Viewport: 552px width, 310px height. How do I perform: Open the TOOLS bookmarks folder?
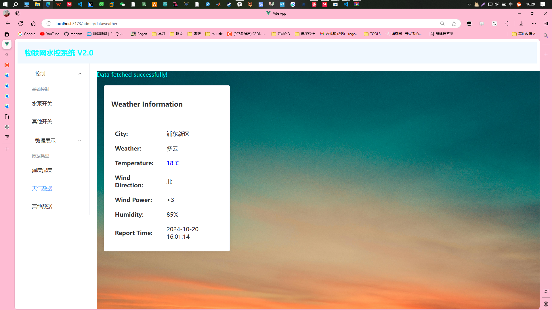[372, 34]
